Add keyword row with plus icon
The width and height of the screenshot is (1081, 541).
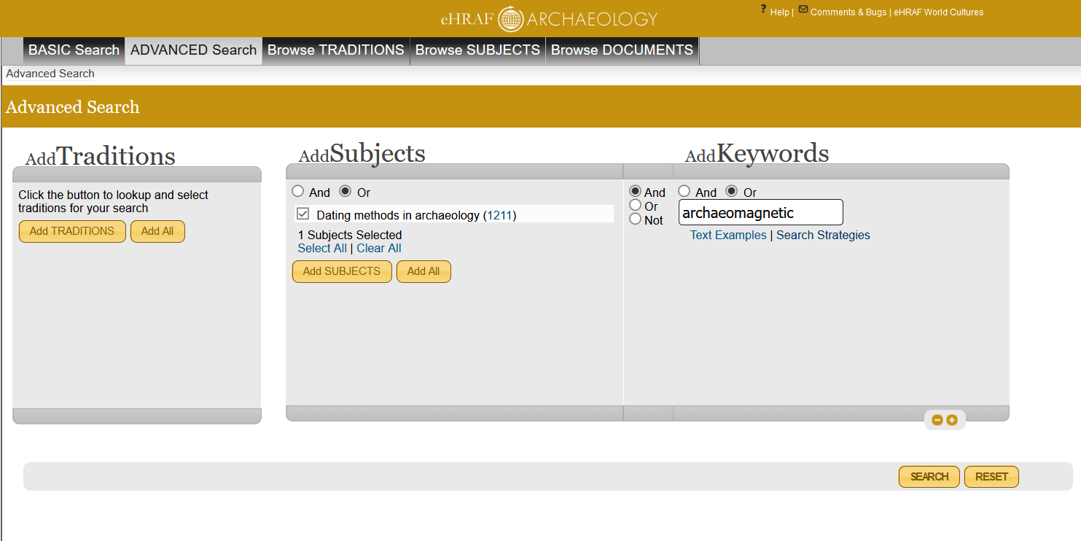pos(951,420)
